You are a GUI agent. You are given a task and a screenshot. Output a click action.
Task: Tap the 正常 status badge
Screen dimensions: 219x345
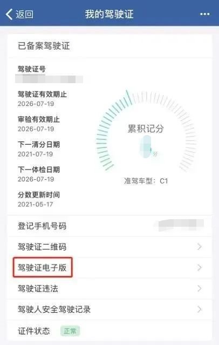(x=70, y=331)
